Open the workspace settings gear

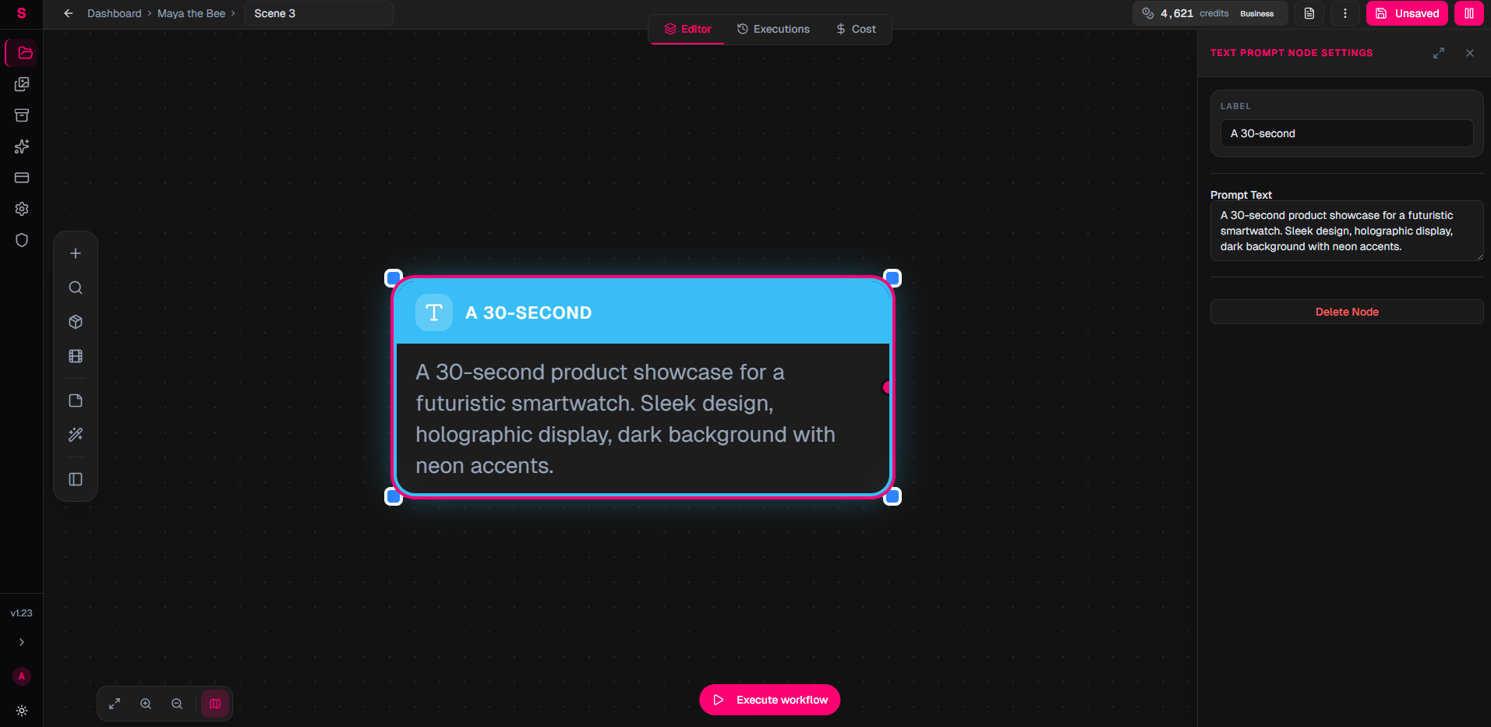tap(21, 209)
